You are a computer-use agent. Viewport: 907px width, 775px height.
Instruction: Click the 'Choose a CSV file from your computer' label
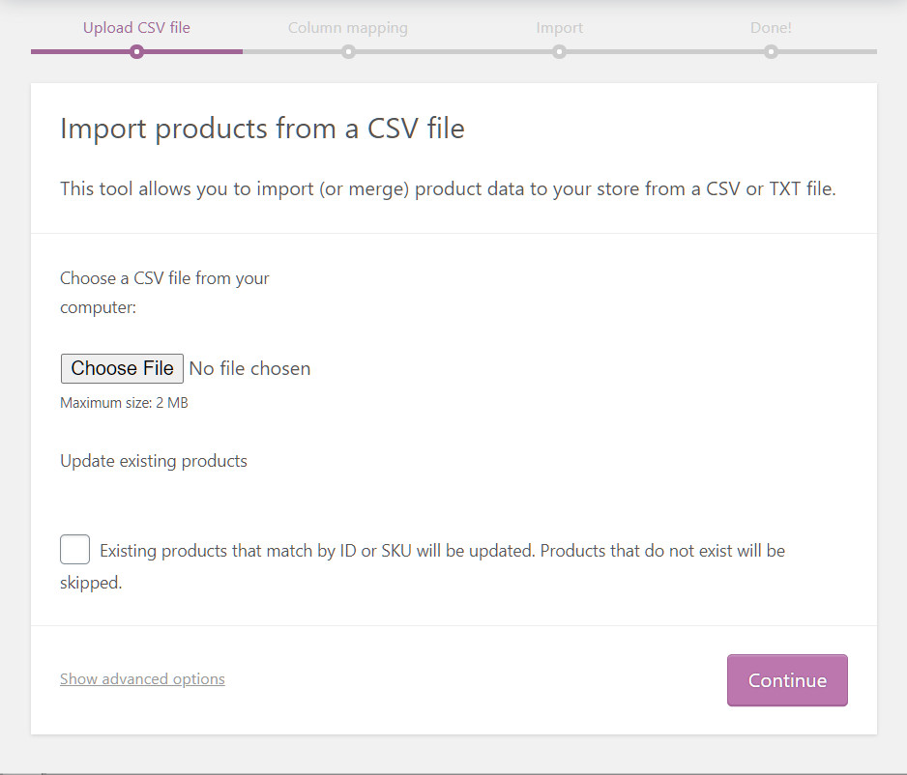click(164, 292)
